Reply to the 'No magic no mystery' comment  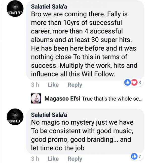75,158
